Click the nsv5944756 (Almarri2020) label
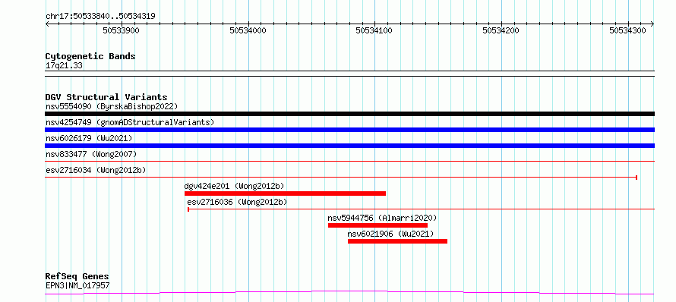 (x=382, y=218)
